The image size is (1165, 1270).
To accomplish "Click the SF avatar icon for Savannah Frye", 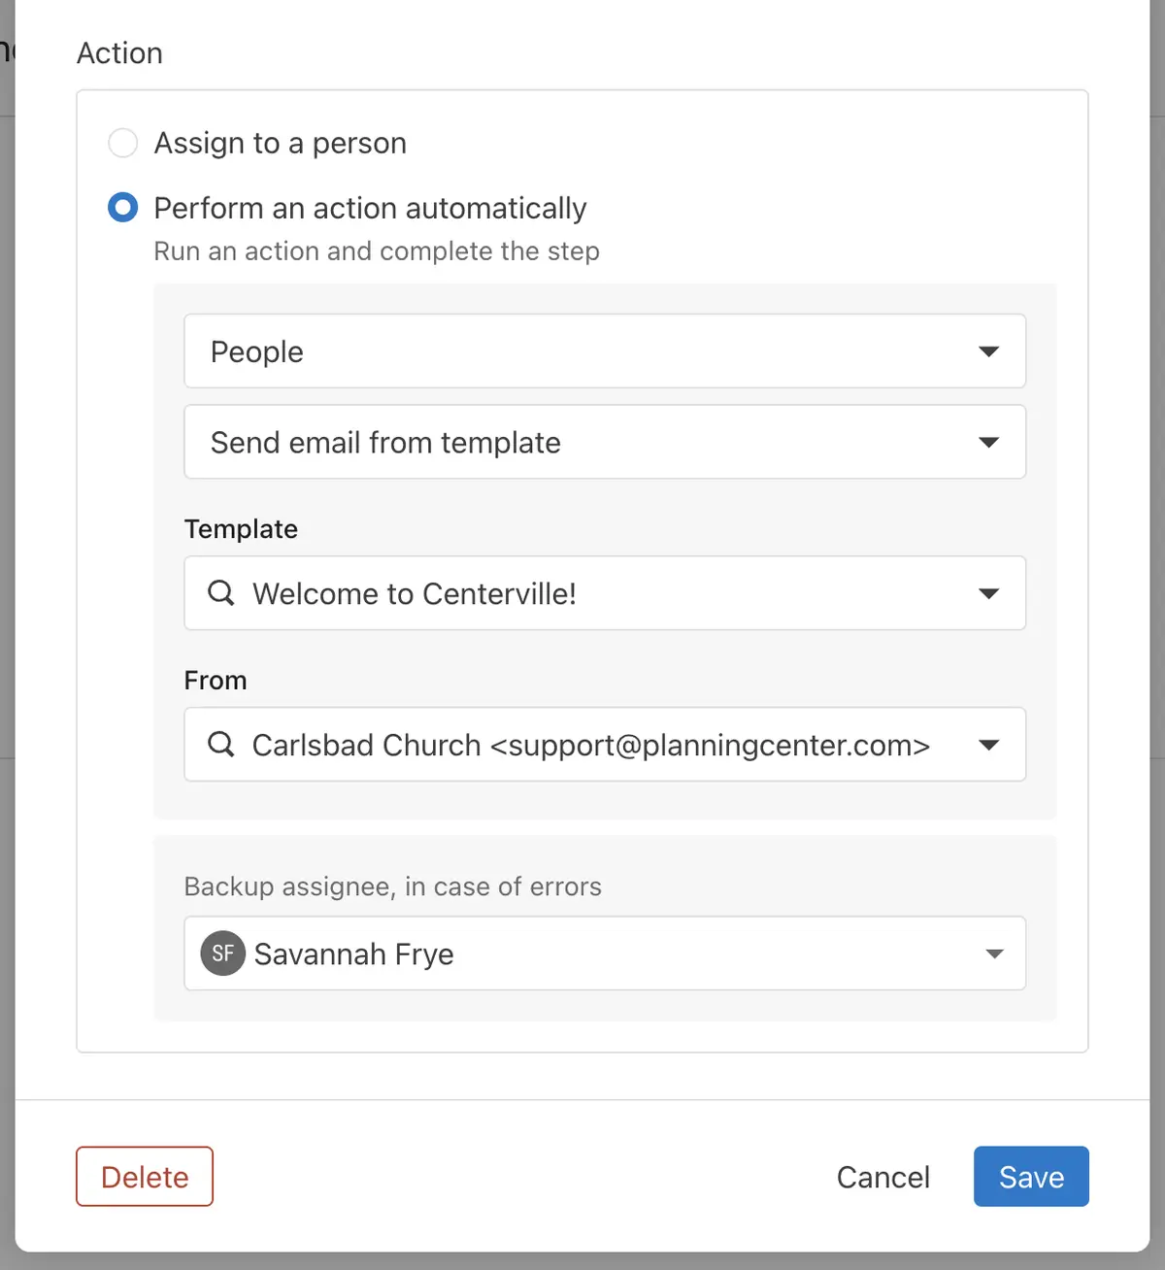I will coord(223,953).
